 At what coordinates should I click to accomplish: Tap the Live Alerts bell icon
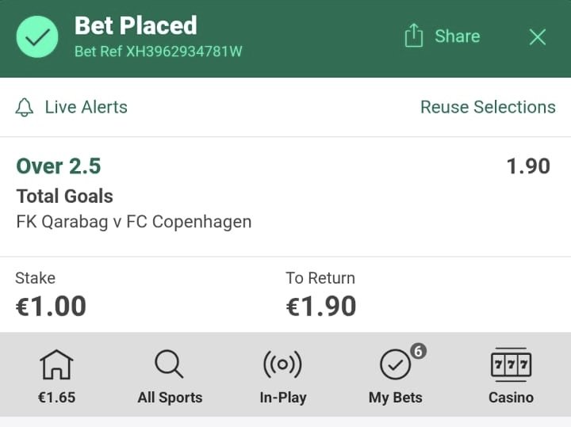tap(25, 108)
